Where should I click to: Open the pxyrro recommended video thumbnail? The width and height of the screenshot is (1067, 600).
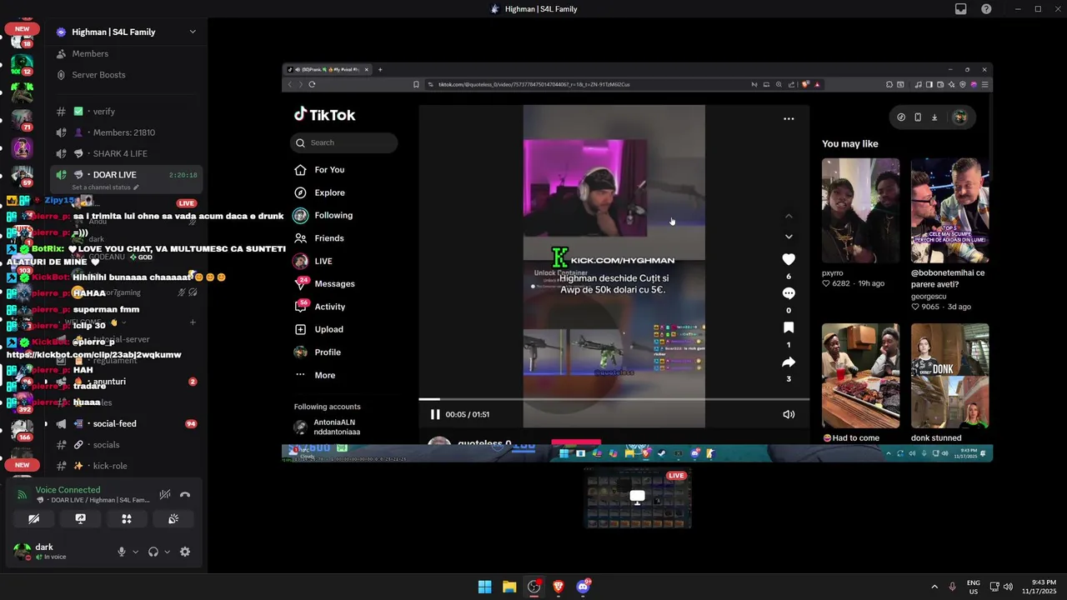860,211
